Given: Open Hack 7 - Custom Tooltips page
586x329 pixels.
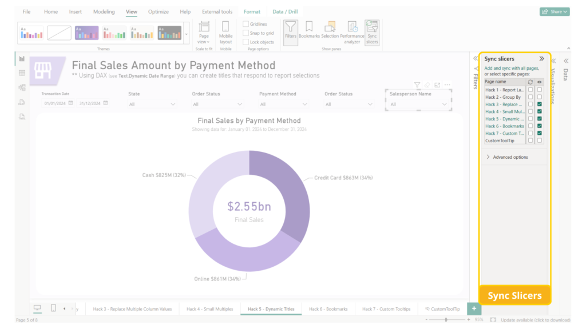Looking at the screenshot, I should (x=386, y=309).
